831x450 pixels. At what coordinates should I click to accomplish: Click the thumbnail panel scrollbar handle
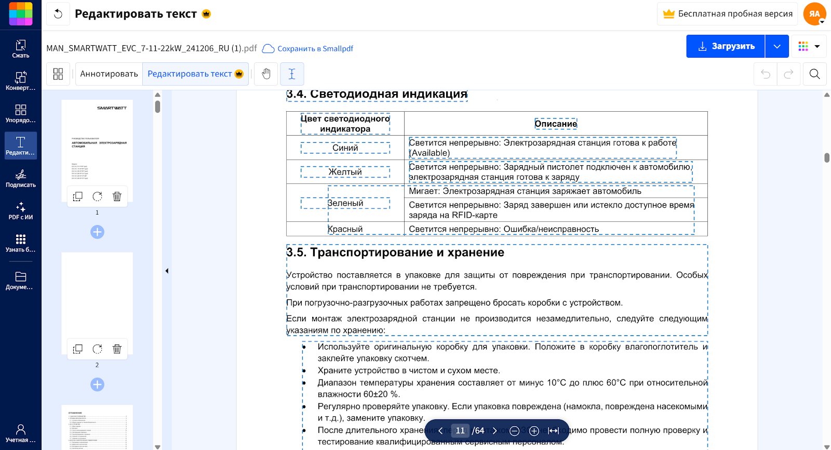point(157,107)
